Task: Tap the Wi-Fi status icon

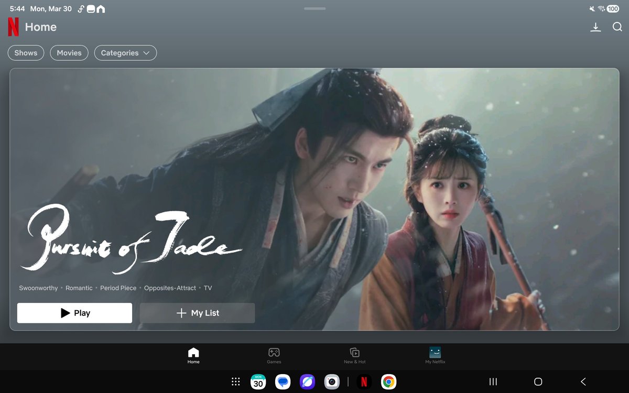Action: [601, 9]
